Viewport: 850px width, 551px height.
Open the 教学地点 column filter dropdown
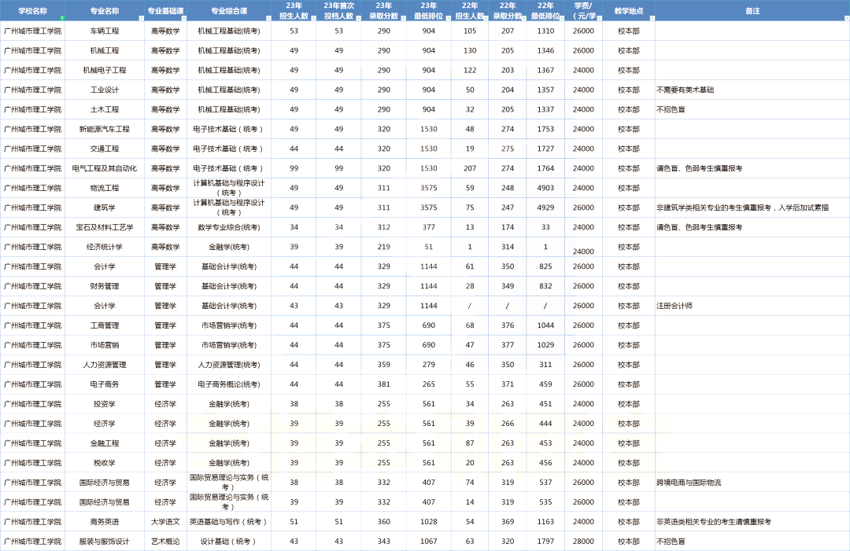[x=652, y=18]
